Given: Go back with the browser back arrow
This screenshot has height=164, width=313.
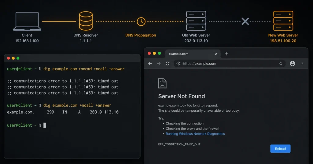Looking at the screenshot, I should pos(150,64).
